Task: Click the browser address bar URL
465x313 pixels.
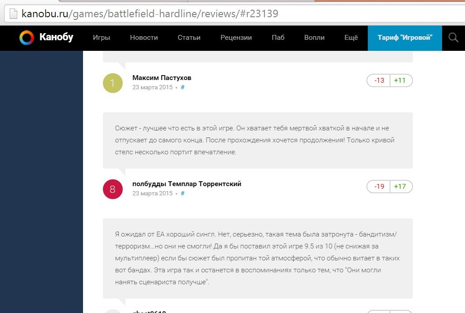Action: click(x=150, y=14)
